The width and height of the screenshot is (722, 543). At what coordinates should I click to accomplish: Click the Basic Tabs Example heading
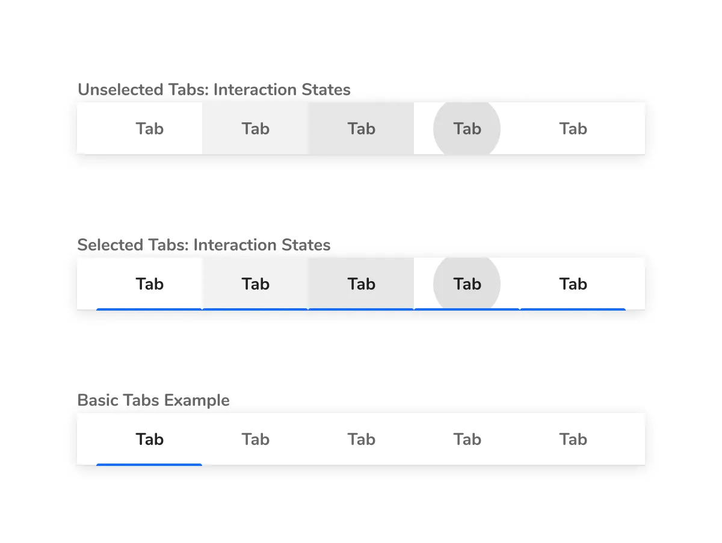click(153, 400)
